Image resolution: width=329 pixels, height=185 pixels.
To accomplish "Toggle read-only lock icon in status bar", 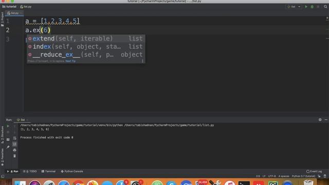I will click(x=319, y=176).
